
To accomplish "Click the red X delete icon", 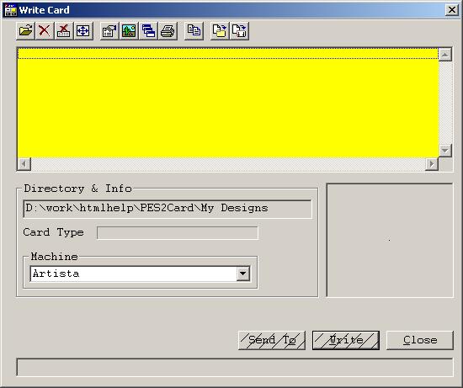I will 45,30.
